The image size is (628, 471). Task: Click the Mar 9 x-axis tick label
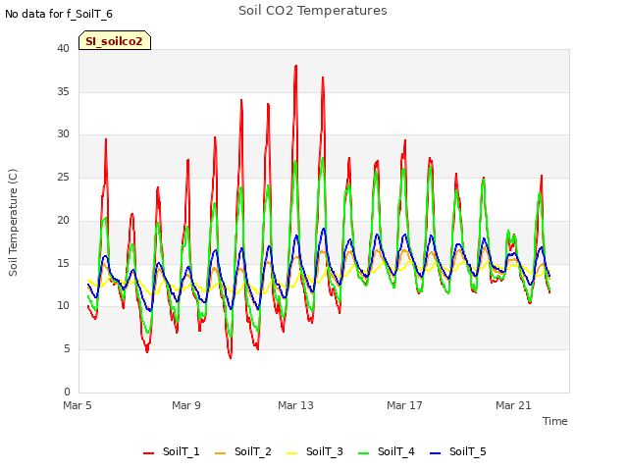pyautogui.click(x=186, y=405)
